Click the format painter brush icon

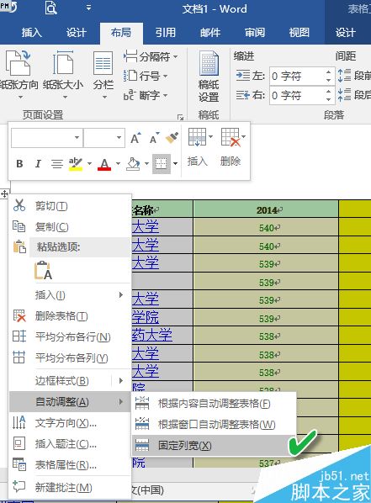[x=172, y=138]
